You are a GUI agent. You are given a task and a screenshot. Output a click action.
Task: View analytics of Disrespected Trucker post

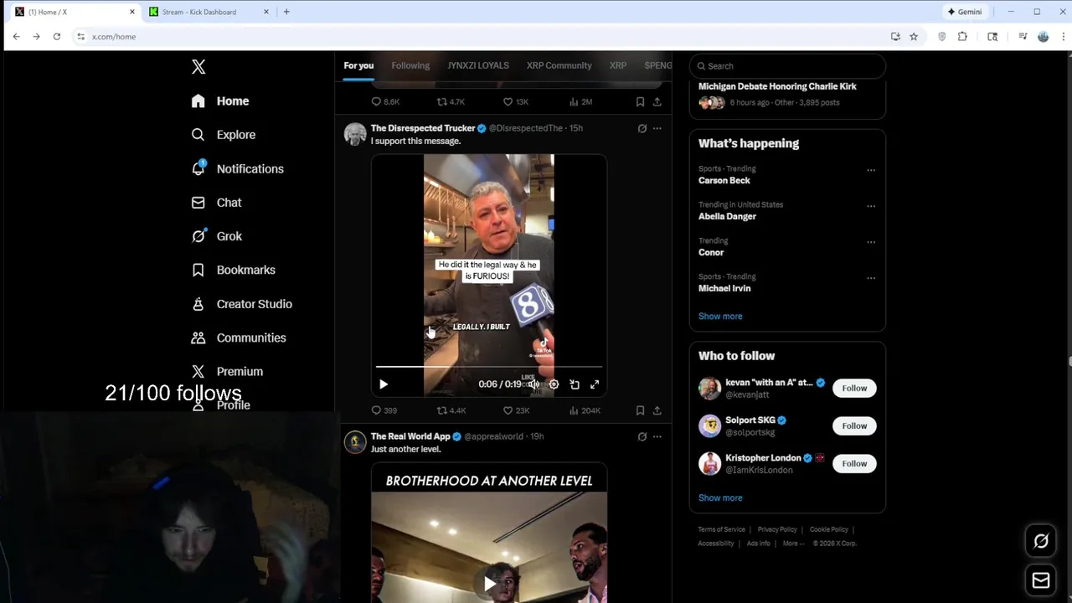(585, 410)
